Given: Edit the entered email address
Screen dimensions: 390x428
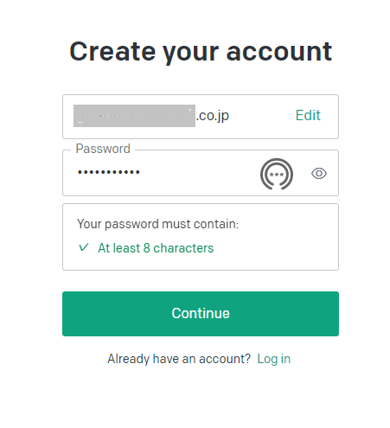Looking at the screenshot, I should coord(308,115).
